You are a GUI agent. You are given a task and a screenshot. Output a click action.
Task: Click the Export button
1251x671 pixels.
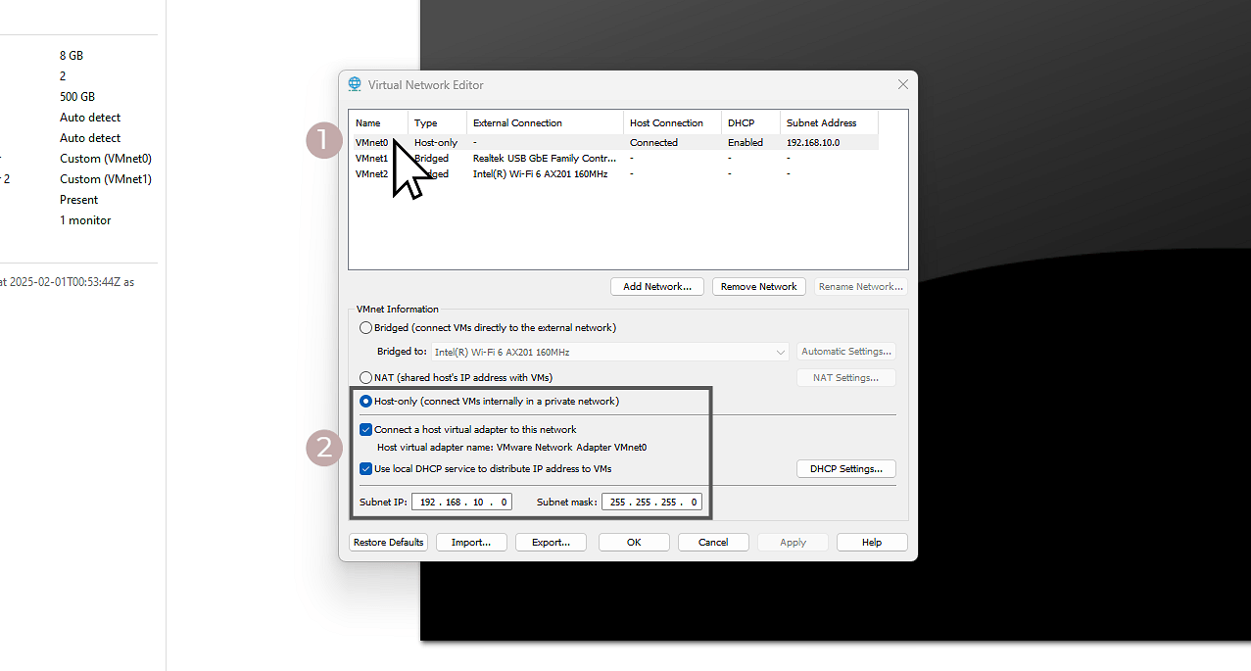[551, 543]
